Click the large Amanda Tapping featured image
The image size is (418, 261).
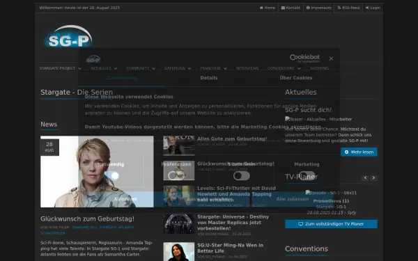(x=97, y=171)
